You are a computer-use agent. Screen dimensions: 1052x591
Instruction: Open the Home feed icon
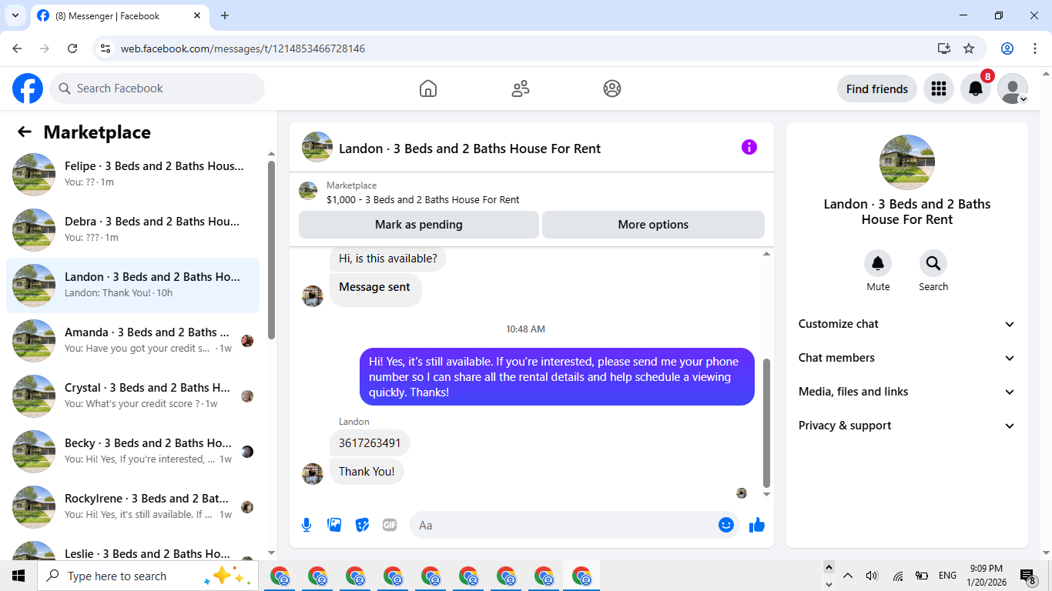click(428, 88)
